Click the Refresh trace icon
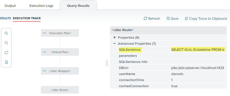Screen dimensions: 230x96 (145, 18)
